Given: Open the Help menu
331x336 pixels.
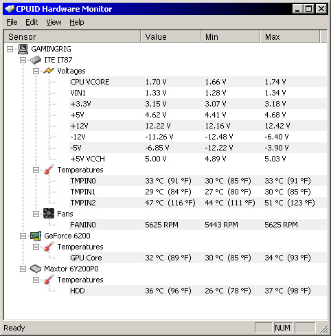Looking at the screenshot, I should click(x=77, y=22).
